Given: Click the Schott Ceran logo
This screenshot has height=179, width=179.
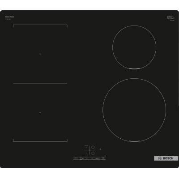Looking at the screenshot, I should pyautogui.click(x=170, y=17).
